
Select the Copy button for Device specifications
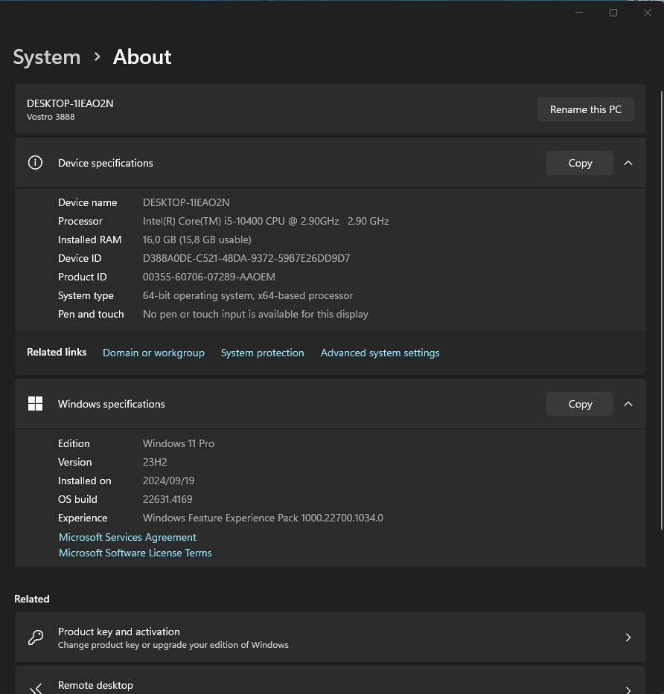pos(579,162)
